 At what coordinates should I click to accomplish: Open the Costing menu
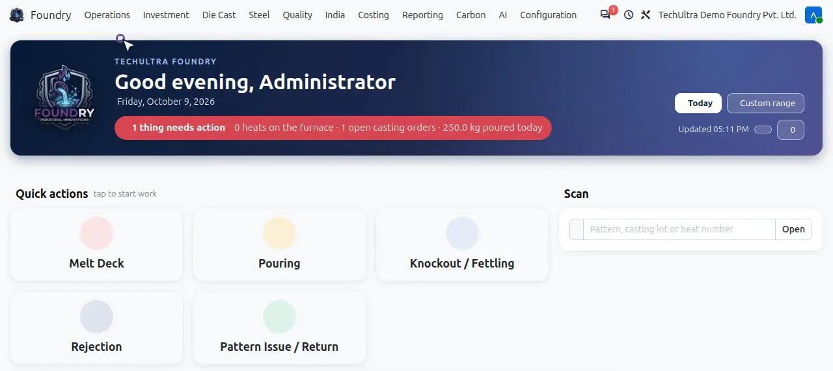tap(374, 14)
